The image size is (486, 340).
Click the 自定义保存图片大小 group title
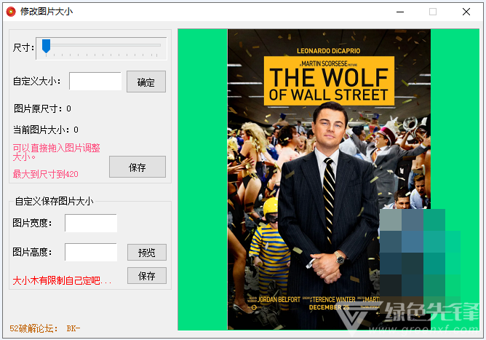54,202
